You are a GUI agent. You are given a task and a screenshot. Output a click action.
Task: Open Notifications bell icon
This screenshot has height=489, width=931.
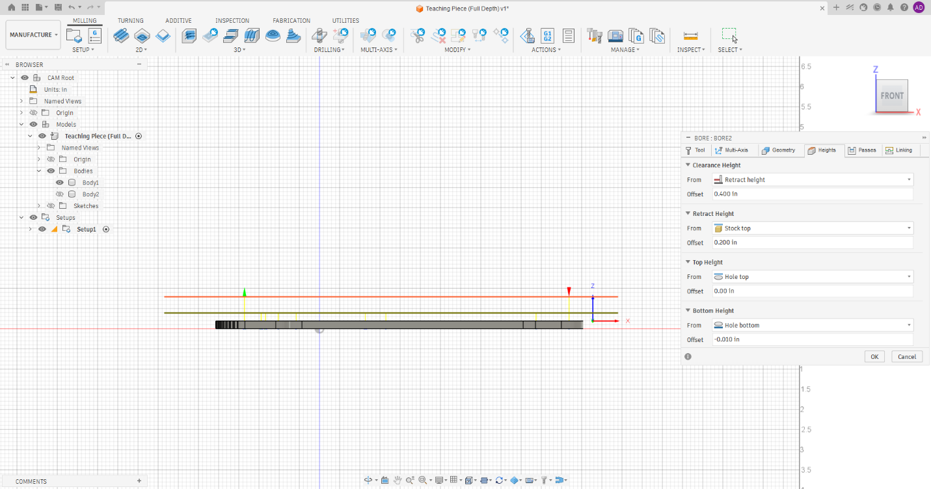coord(890,7)
